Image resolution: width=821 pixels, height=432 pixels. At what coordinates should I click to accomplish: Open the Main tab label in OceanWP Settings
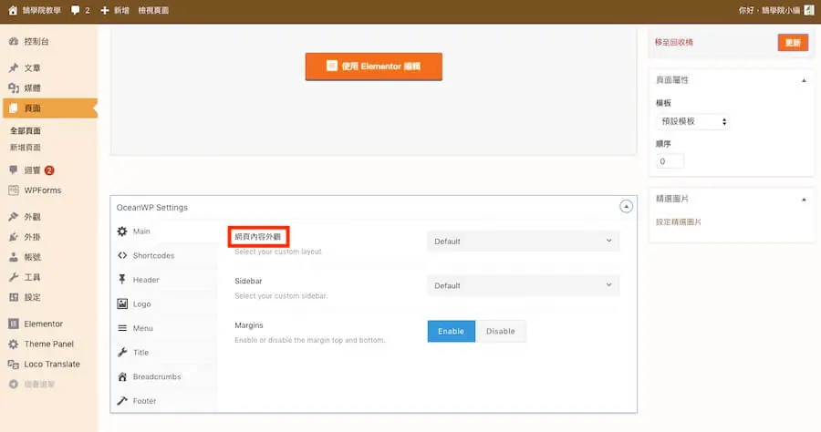[x=141, y=231]
